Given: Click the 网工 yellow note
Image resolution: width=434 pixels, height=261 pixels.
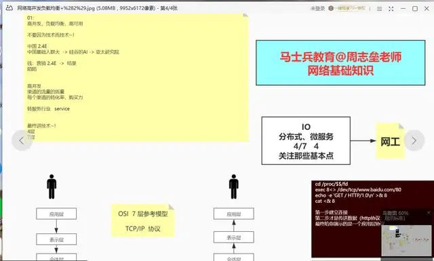Looking at the screenshot, I should click(x=390, y=141).
